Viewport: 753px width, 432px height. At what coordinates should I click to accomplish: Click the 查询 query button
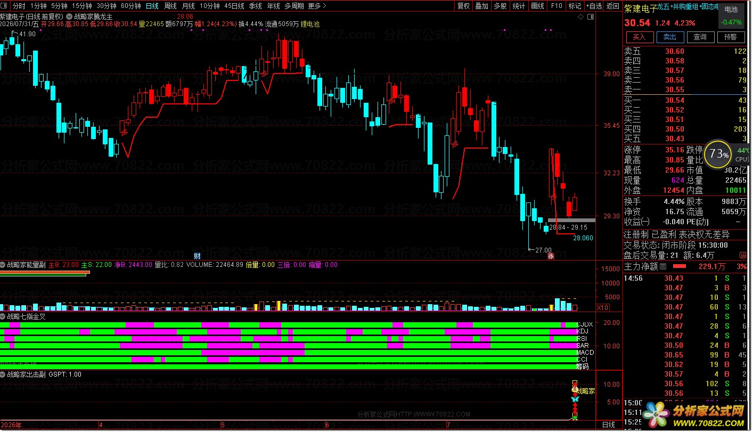click(700, 37)
